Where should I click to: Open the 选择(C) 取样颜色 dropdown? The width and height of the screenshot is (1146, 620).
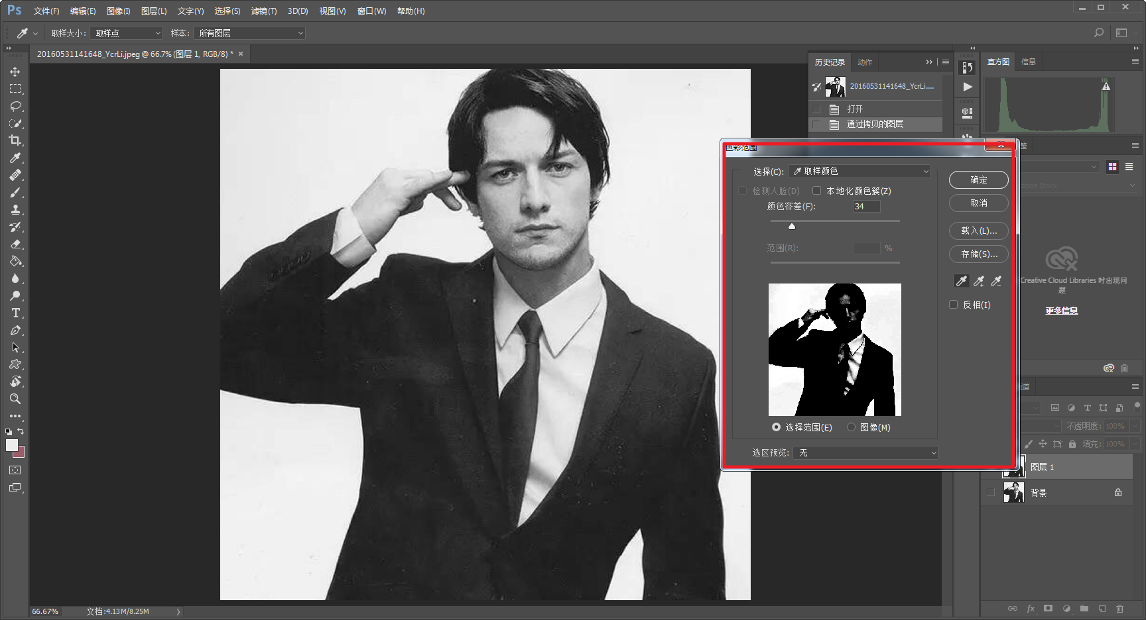click(x=859, y=171)
